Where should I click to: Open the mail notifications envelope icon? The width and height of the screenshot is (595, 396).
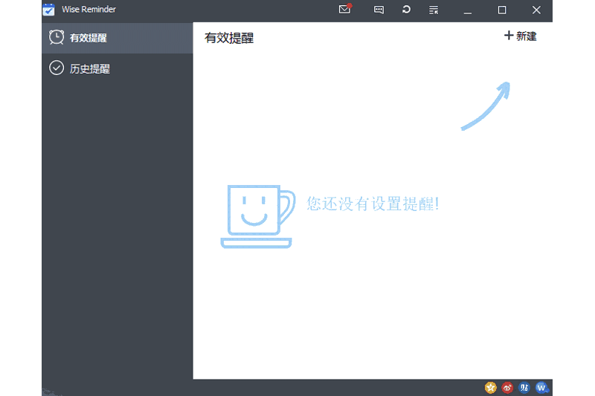coord(344,10)
